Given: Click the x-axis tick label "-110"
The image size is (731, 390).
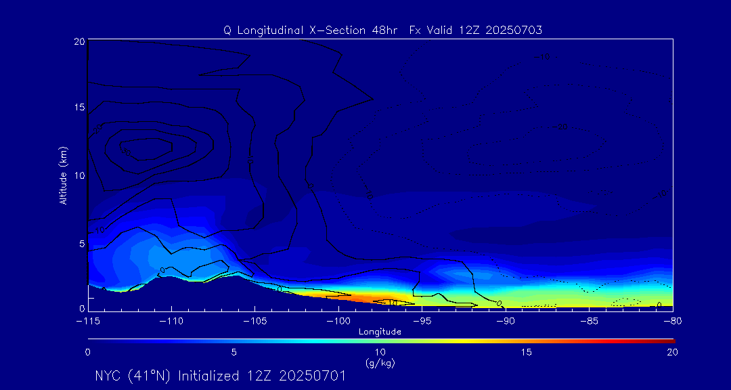Looking at the screenshot, I should point(171,322).
